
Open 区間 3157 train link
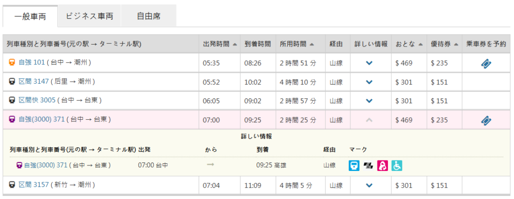tap(34, 185)
